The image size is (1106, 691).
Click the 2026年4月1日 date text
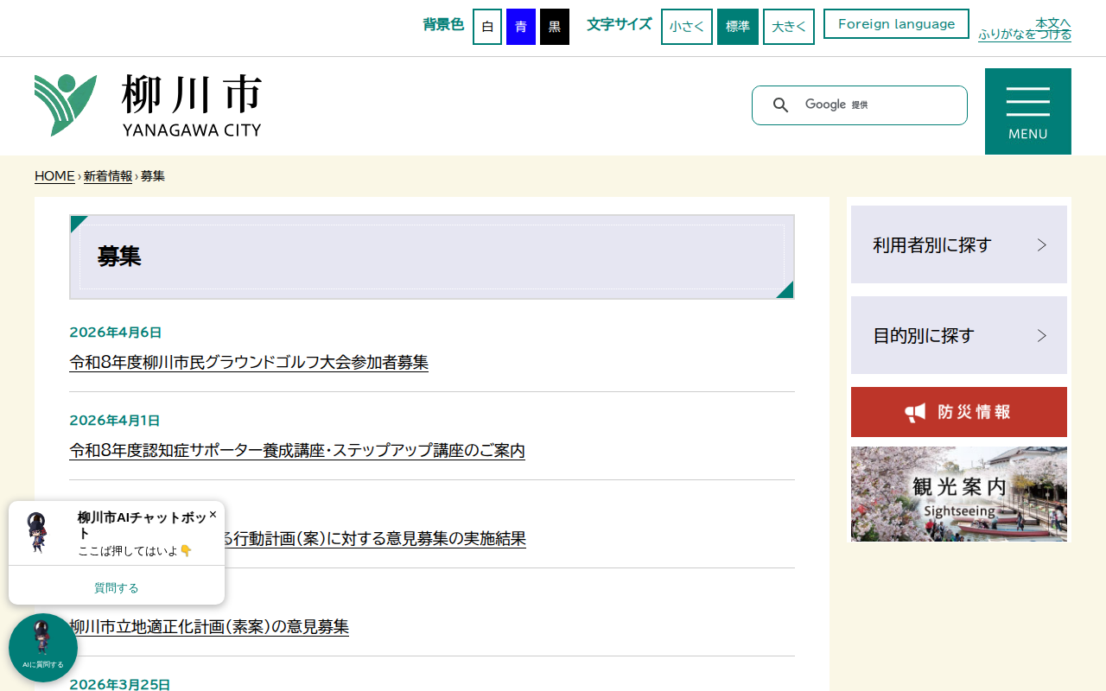(115, 421)
